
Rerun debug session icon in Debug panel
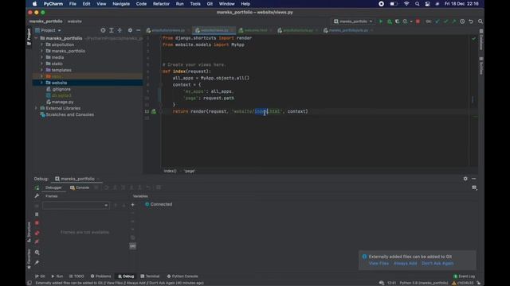coord(37,187)
